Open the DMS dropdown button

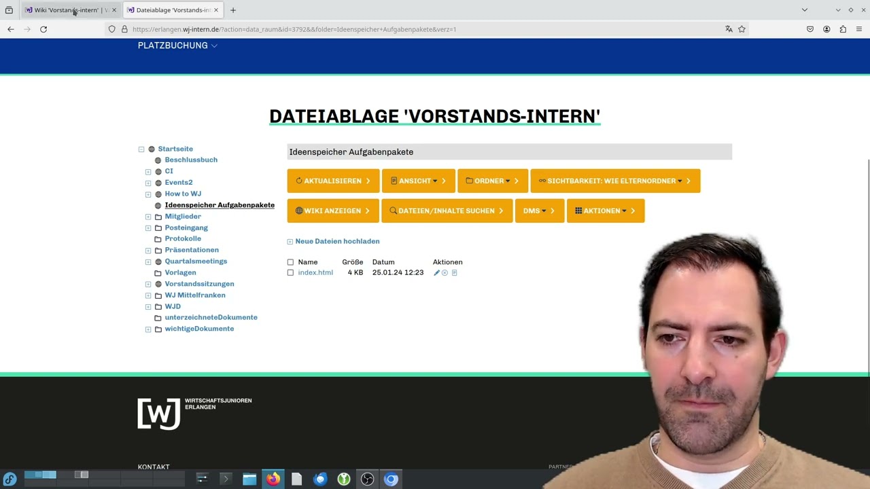540,211
